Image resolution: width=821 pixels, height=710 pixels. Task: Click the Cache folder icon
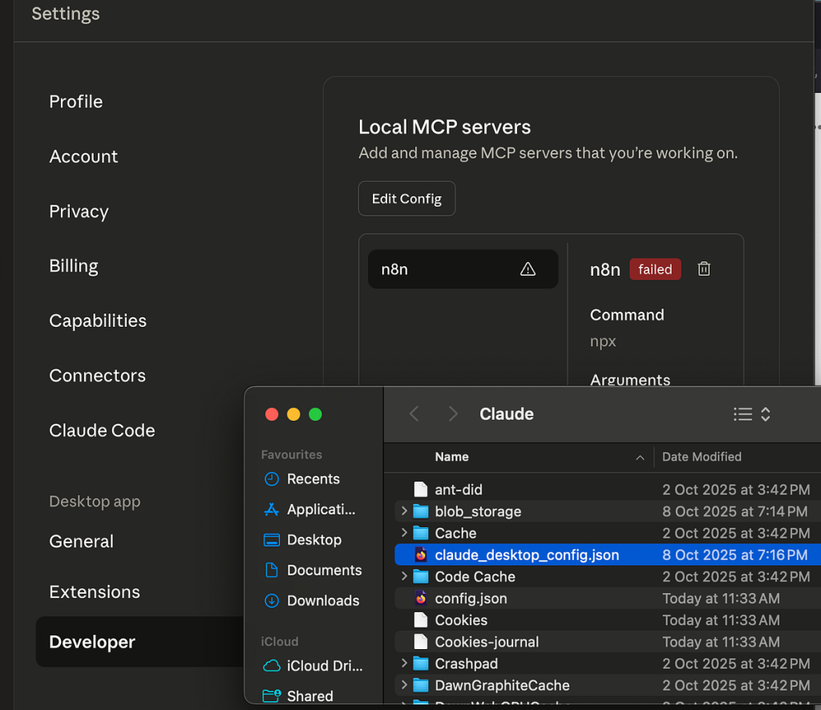click(x=420, y=533)
